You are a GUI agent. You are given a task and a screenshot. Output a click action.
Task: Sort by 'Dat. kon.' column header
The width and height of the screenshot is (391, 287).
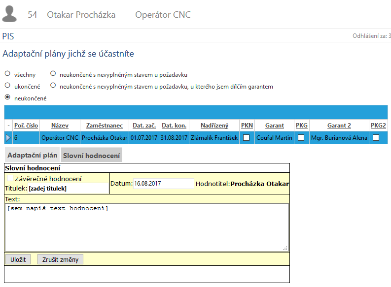coord(174,126)
